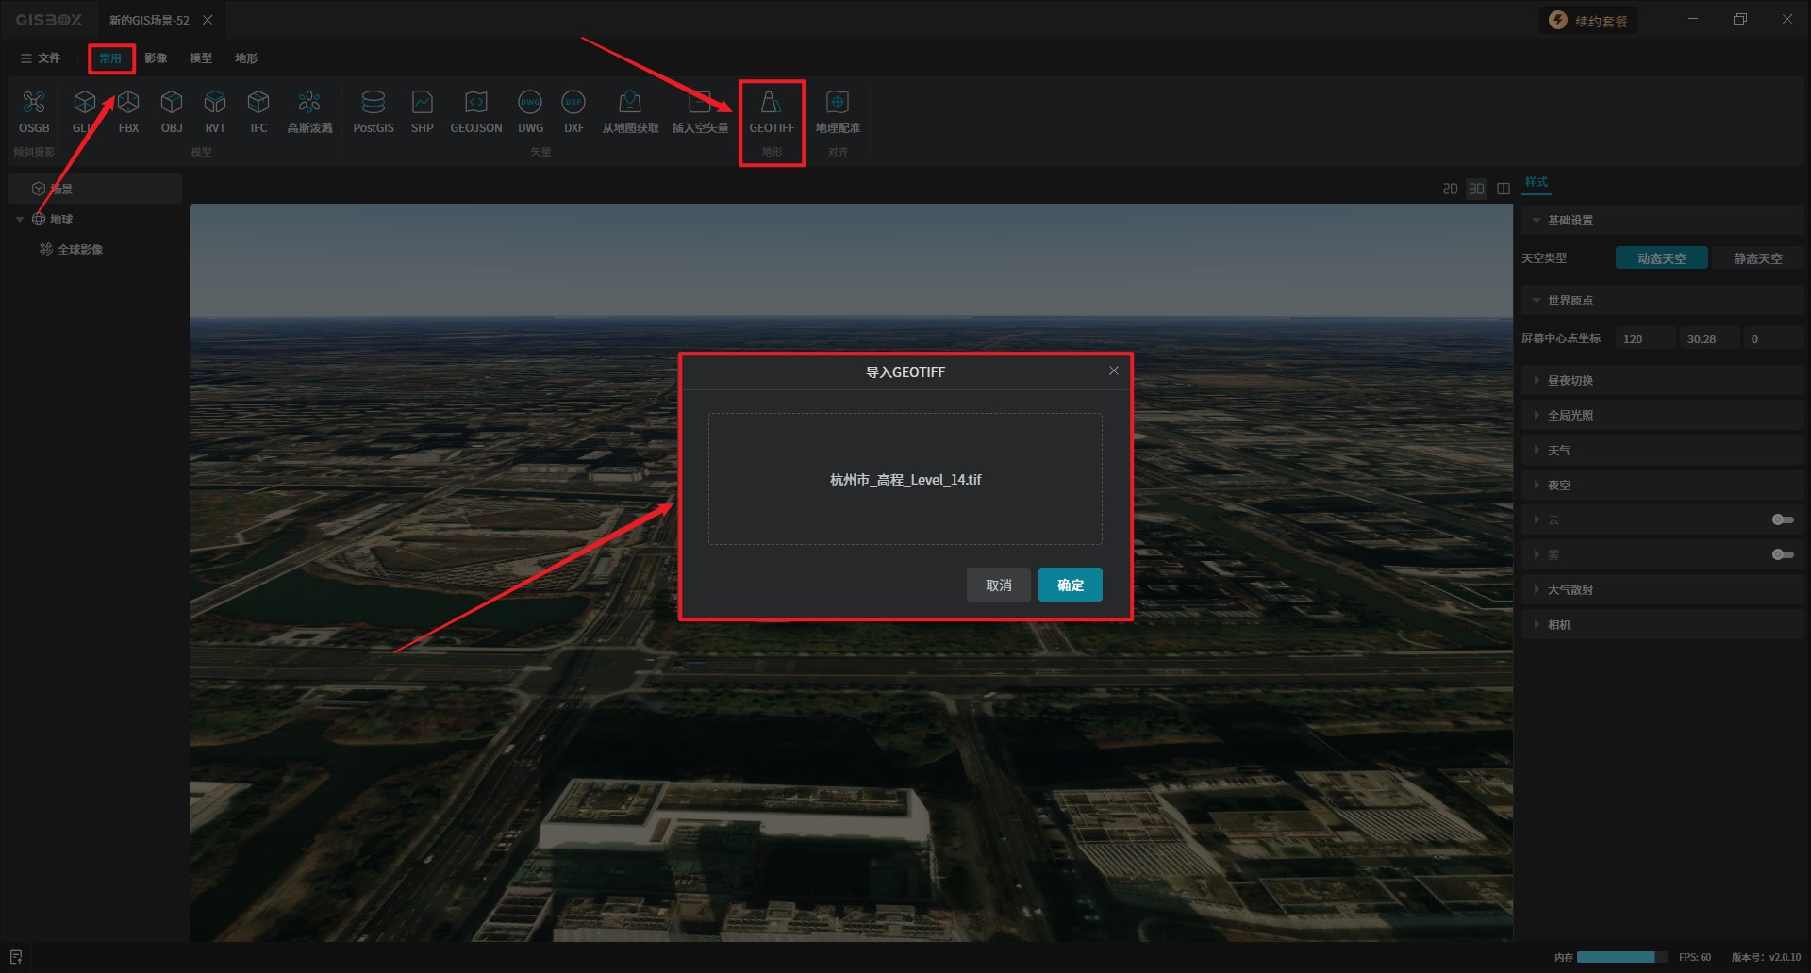Open the 文件 menu
This screenshot has width=1811, height=973.
coord(41,58)
